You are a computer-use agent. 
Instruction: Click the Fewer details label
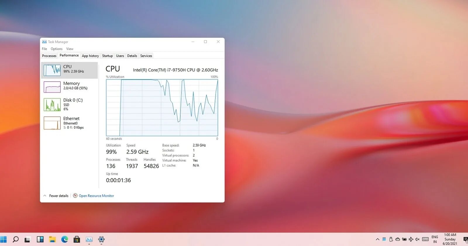[x=59, y=196]
